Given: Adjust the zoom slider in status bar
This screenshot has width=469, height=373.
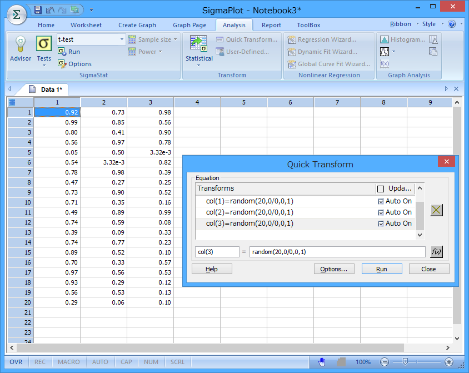Looking at the screenshot, I should coord(405,362).
